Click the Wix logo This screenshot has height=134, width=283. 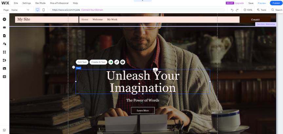coord(5,3)
